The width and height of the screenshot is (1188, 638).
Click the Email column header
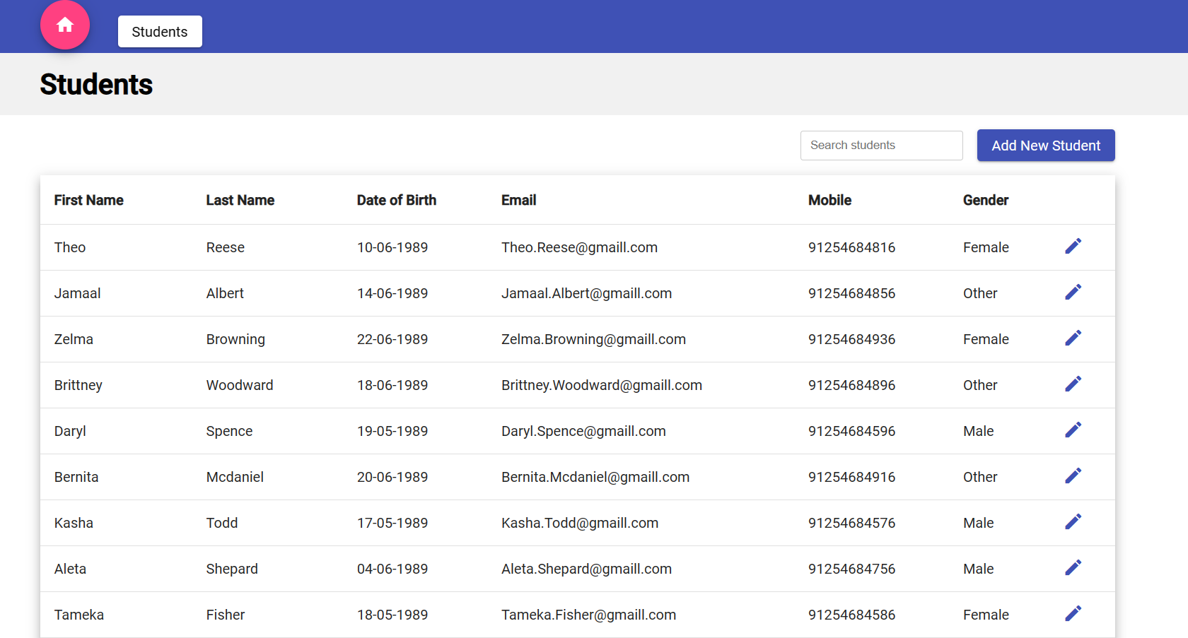[x=518, y=200]
